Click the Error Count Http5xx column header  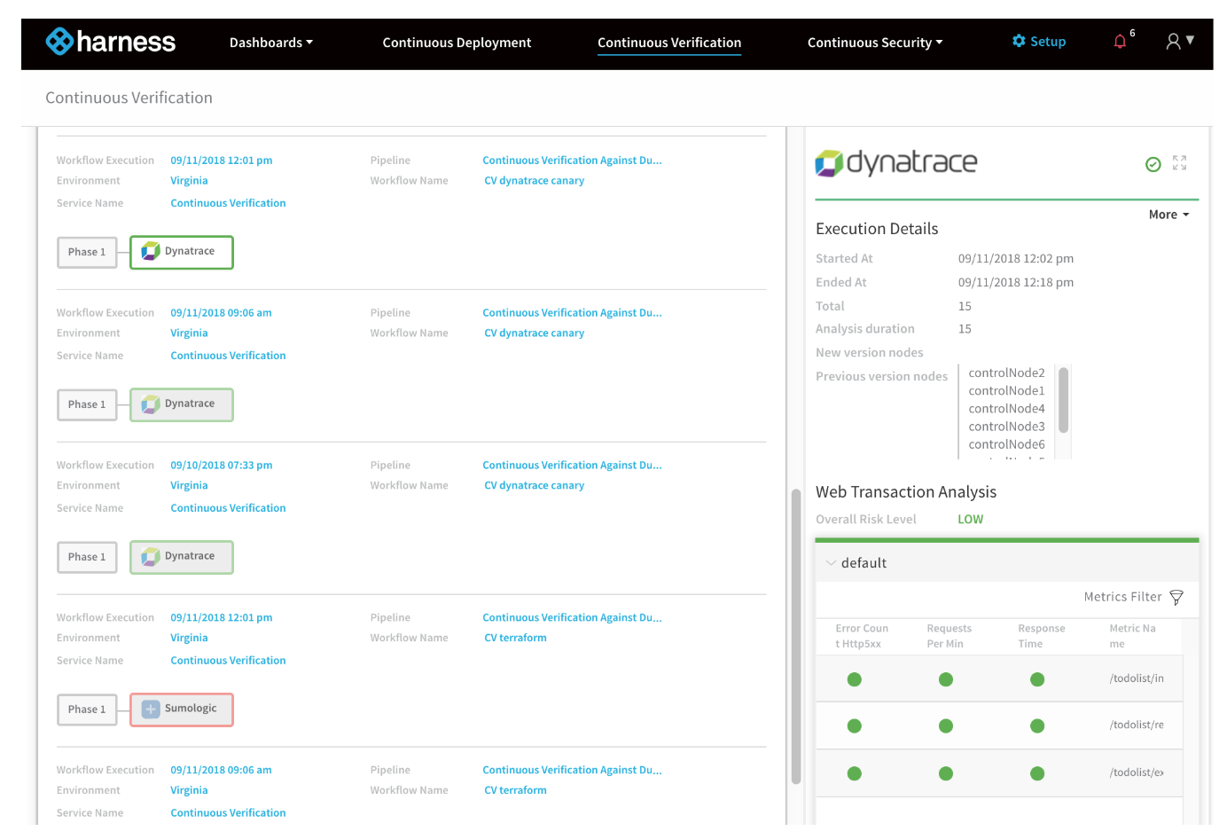(x=862, y=636)
